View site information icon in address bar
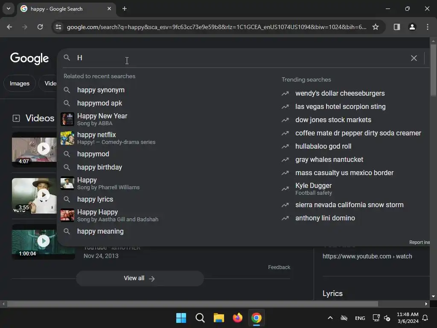Viewport: 437px width, 328px height. [58, 27]
